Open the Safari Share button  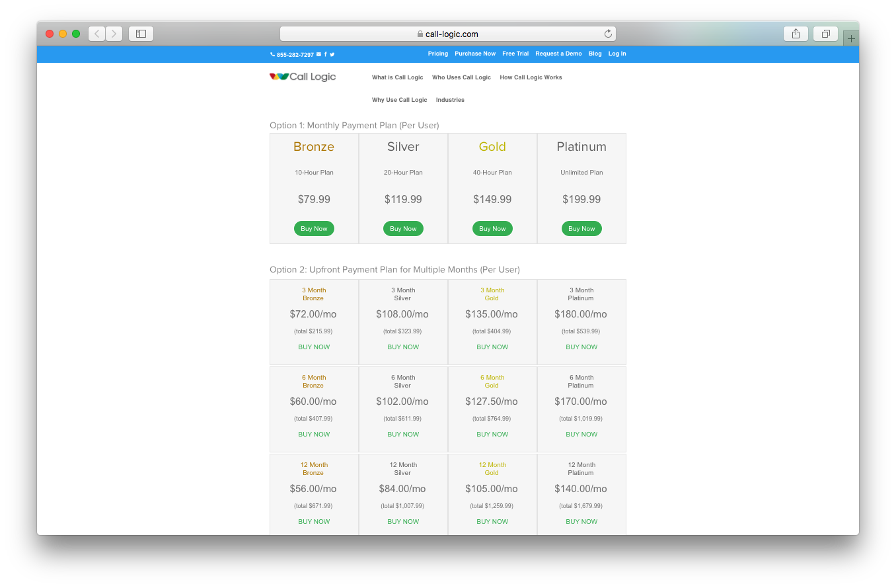pos(796,34)
